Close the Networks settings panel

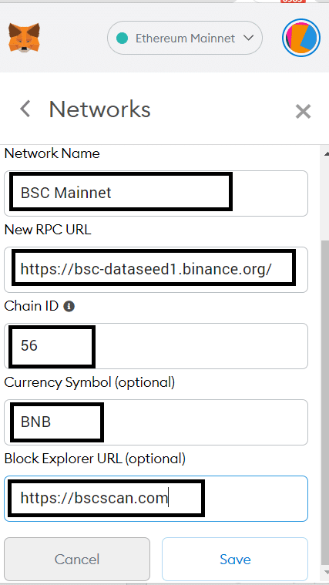303,111
